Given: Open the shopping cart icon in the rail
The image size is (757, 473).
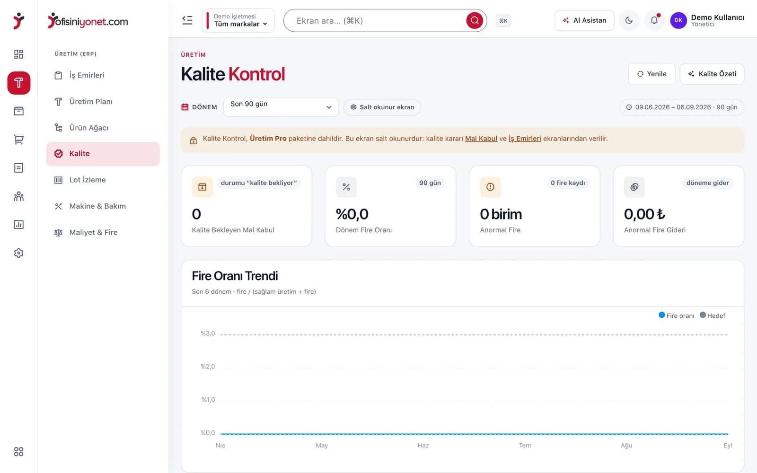Looking at the screenshot, I should click(x=18, y=140).
